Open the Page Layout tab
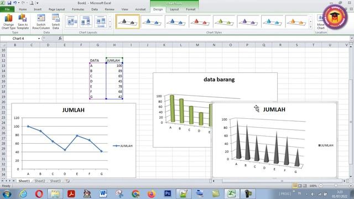Viewport: 354px width, 199px height. (56, 9)
